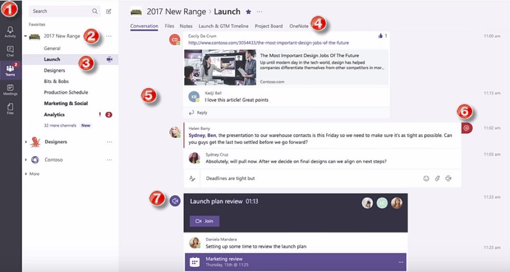The width and height of the screenshot is (510, 272).
Task: Click 2017 New Range in the breadcrumb
Action: pos(176,12)
